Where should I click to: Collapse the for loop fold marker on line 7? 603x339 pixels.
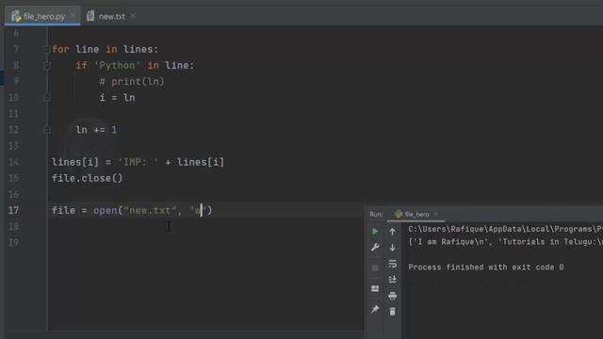tap(47, 49)
